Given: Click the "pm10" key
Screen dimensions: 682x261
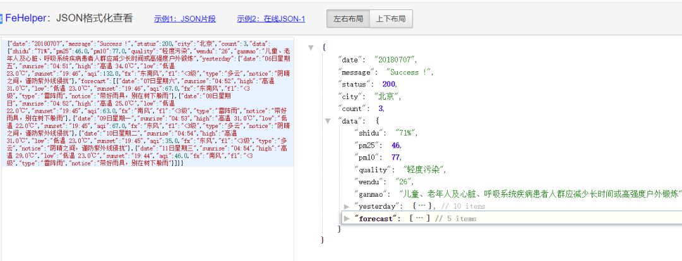Looking at the screenshot, I should pyautogui.click(x=368, y=157).
